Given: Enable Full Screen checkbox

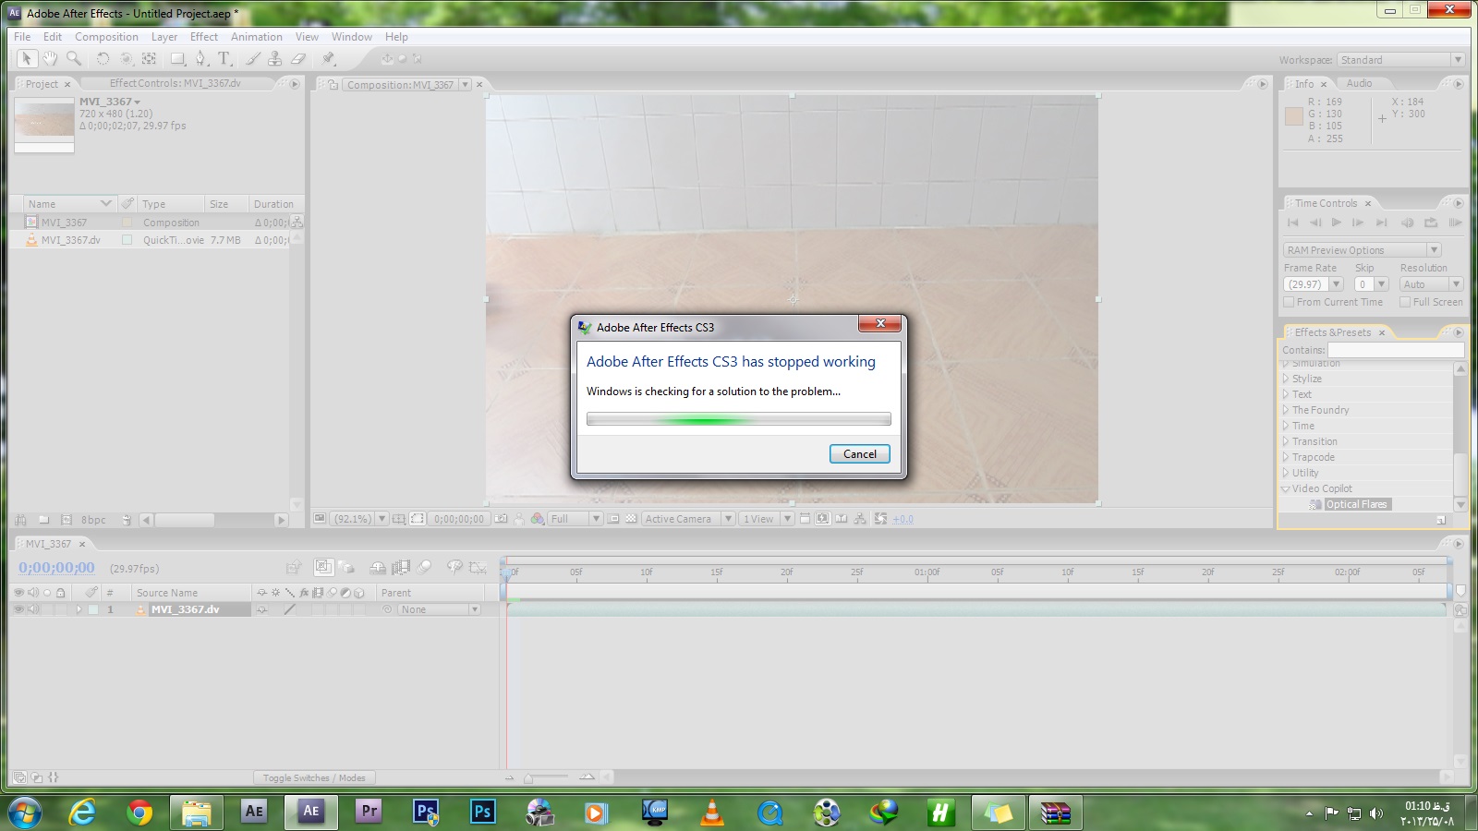Looking at the screenshot, I should [1405, 302].
